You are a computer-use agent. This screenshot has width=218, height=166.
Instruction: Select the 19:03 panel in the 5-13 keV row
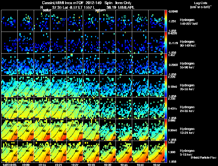tap(10, 152)
